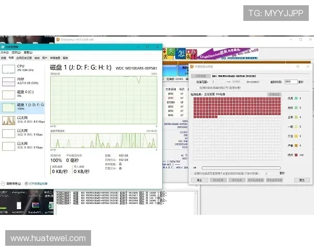Open 磁盘 0 (C:) performance view
Image resolution: width=314 pixels, height=251 pixels.
(x=8, y=94)
